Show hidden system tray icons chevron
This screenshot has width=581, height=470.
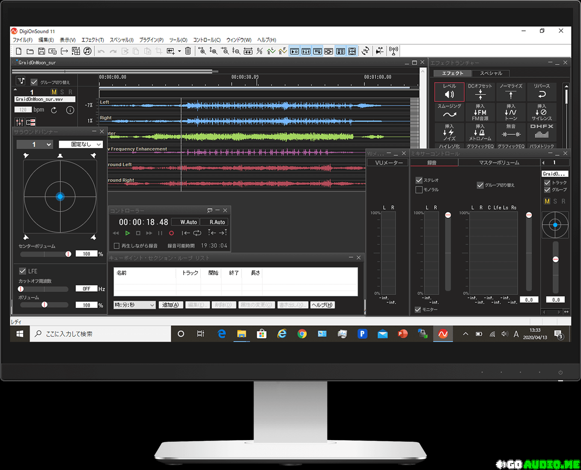(x=465, y=334)
